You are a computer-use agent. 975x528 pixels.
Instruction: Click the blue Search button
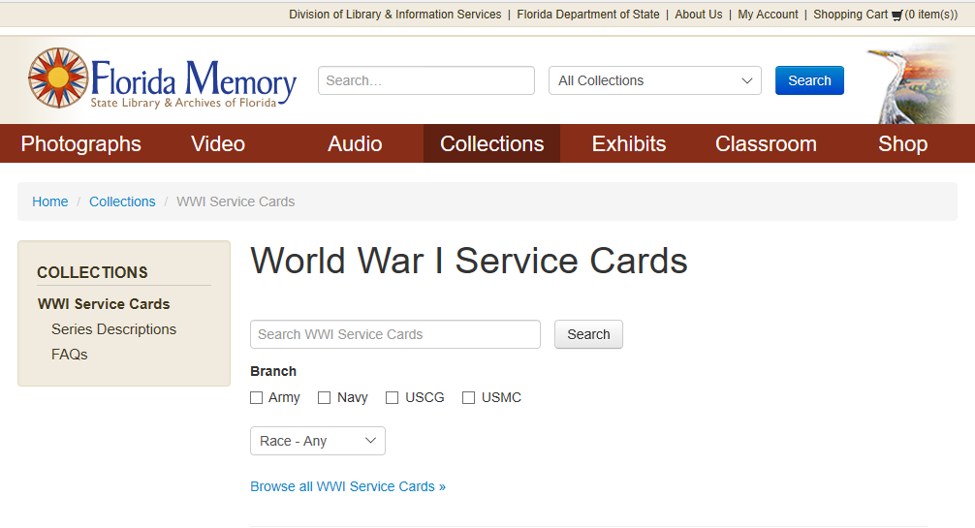809,80
